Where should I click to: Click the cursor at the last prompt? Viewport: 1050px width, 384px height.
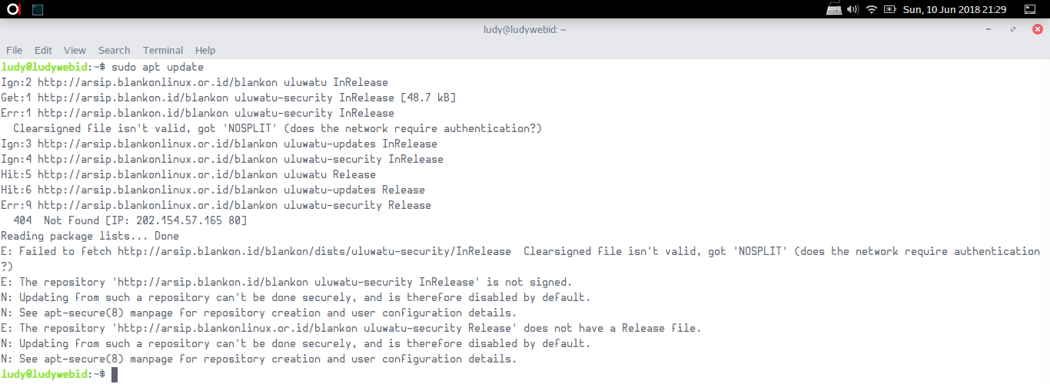click(x=115, y=374)
